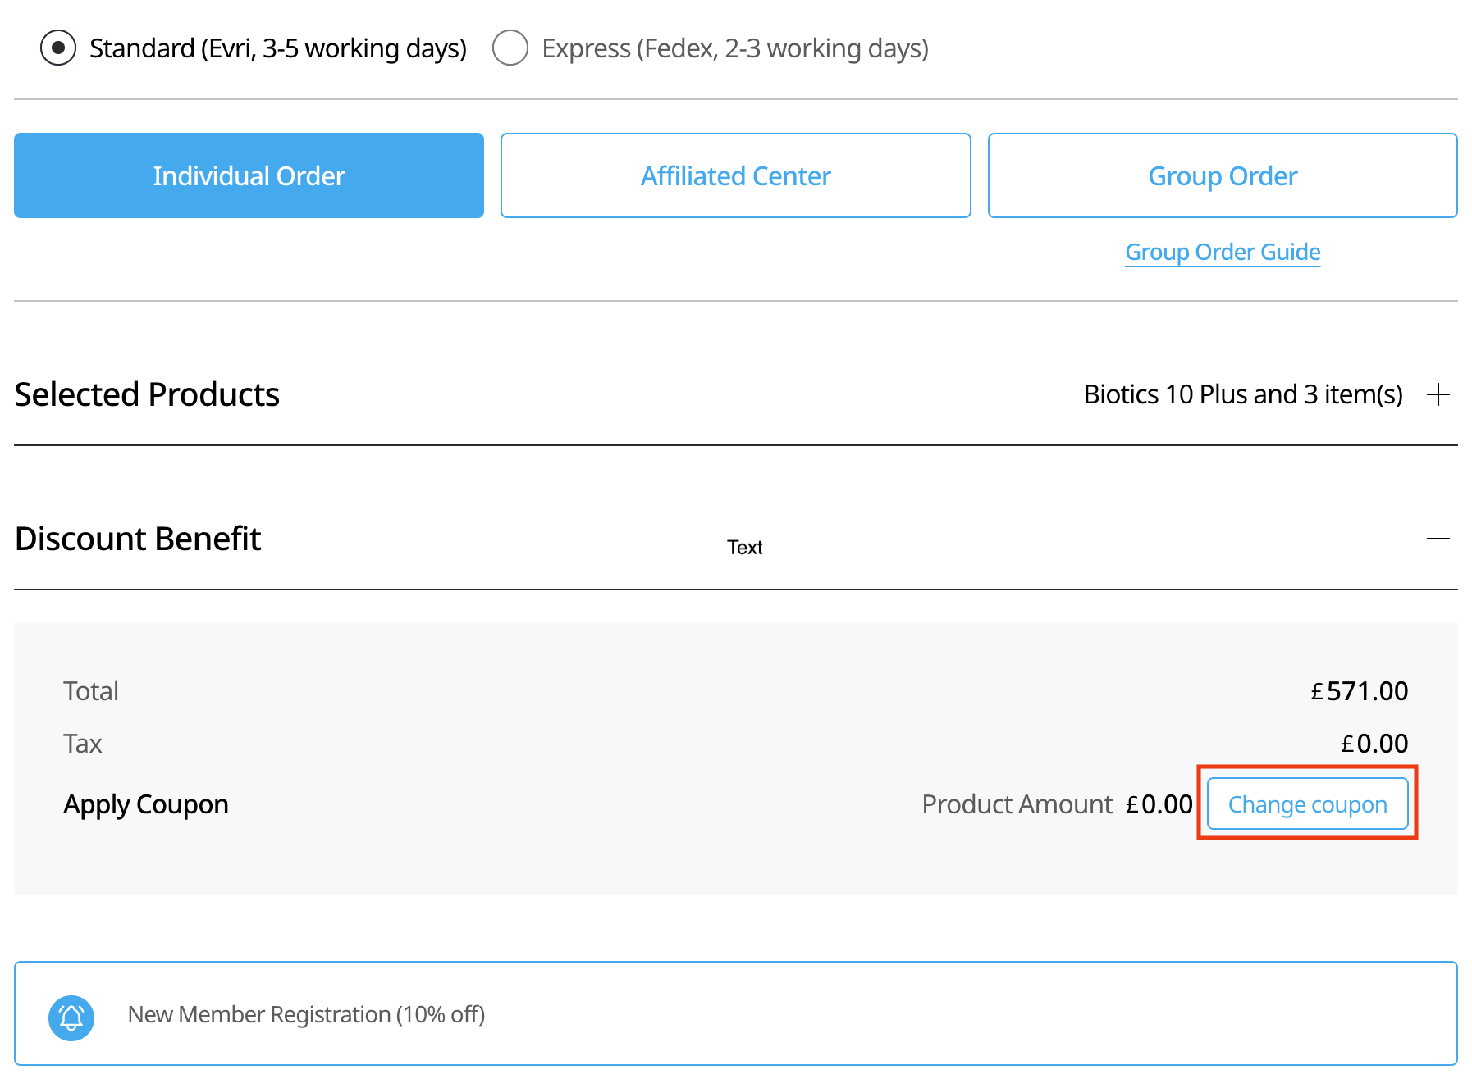Collapse Discount Benefit with the minus icon

(1438, 539)
